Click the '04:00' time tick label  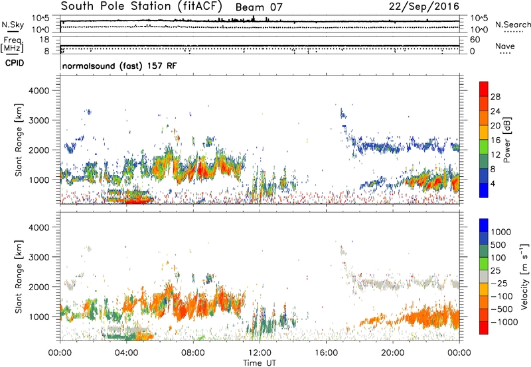[x=126, y=353]
